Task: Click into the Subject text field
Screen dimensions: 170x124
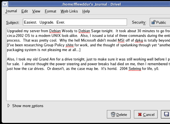Action: [x=75, y=22]
